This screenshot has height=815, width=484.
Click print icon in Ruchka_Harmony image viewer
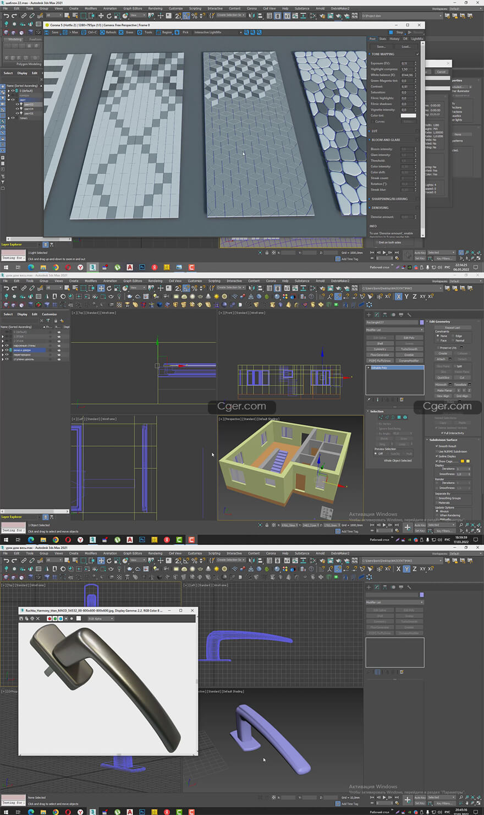[x=32, y=619]
